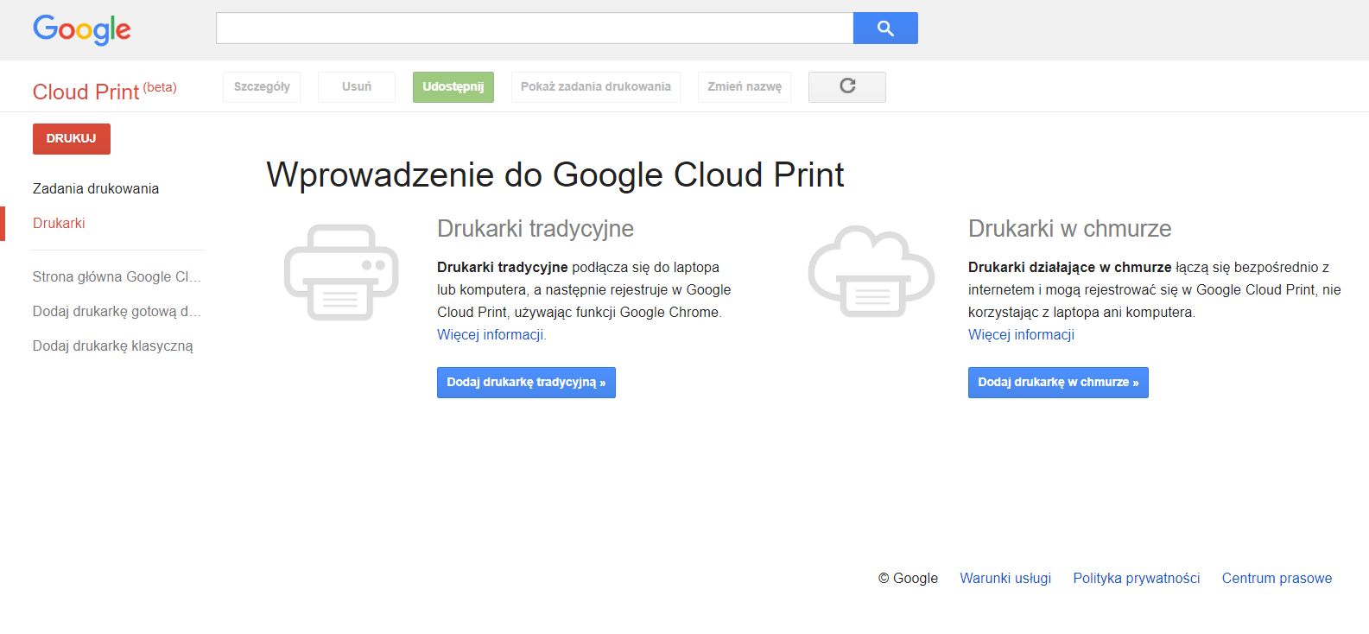The width and height of the screenshot is (1369, 634).
Task: Click the Zmień nazwę button
Action: [x=745, y=86]
